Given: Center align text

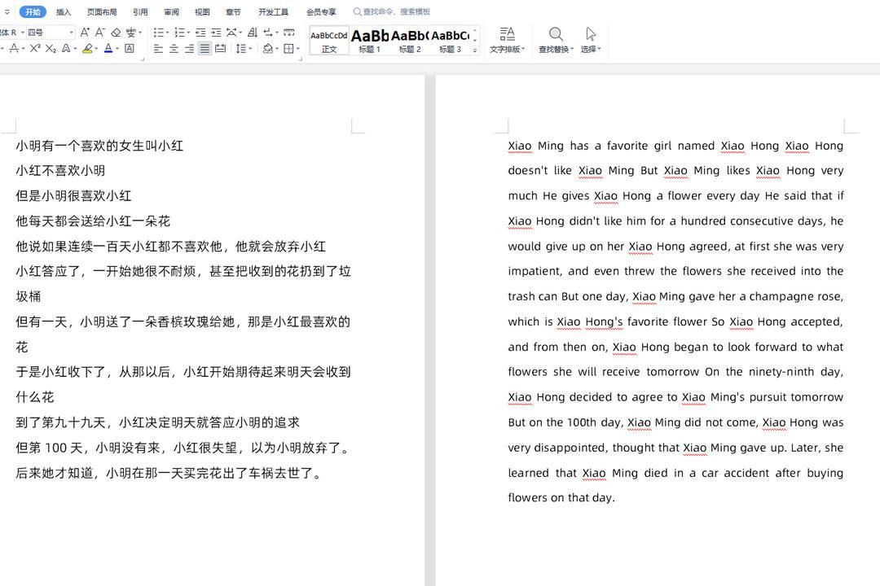Looking at the screenshot, I should tap(174, 49).
